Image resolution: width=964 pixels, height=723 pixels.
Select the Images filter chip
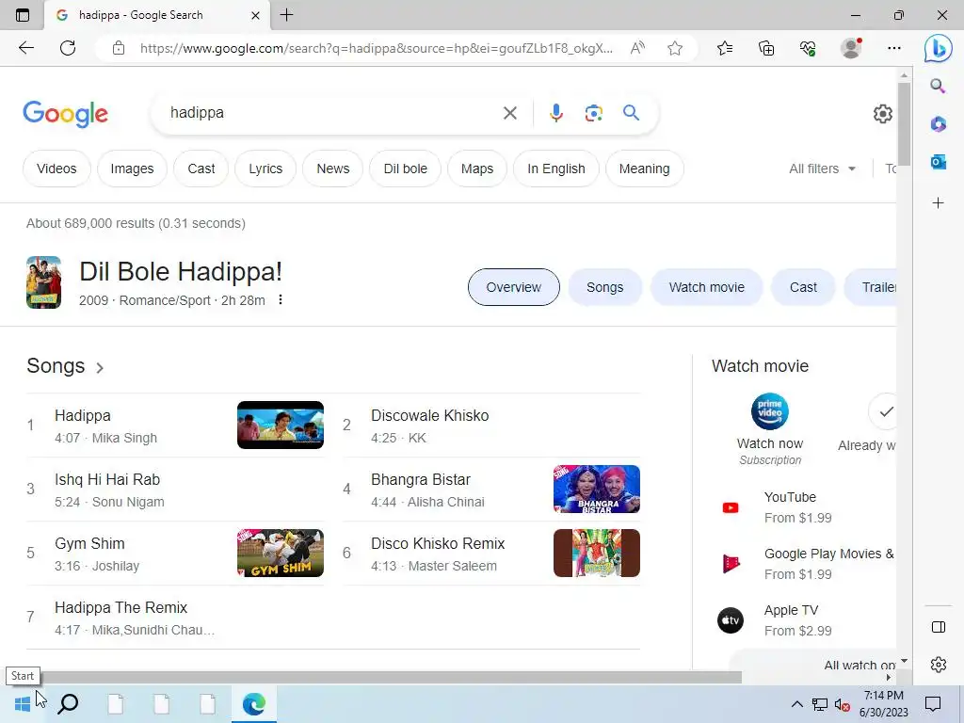point(132,169)
